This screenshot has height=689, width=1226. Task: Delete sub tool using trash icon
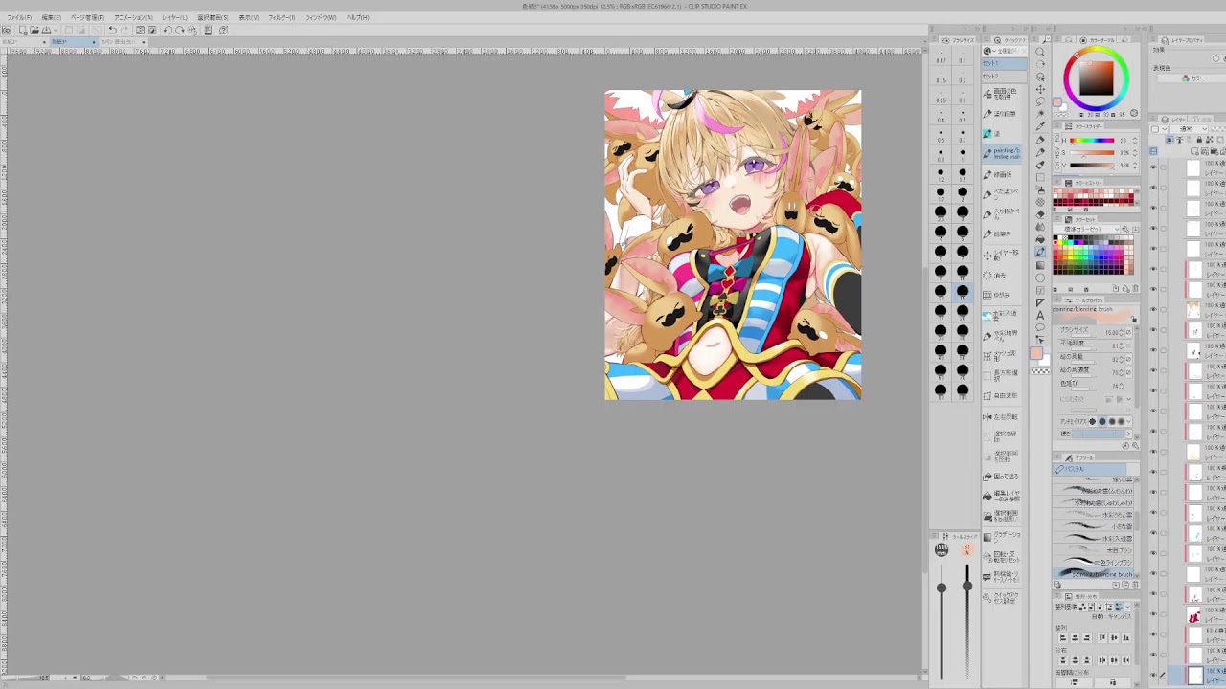click(x=1136, y=585)
